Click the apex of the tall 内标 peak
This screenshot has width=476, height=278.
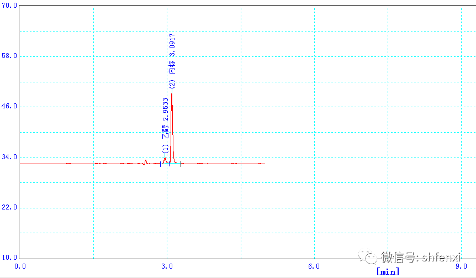click(x=171, y=94)
